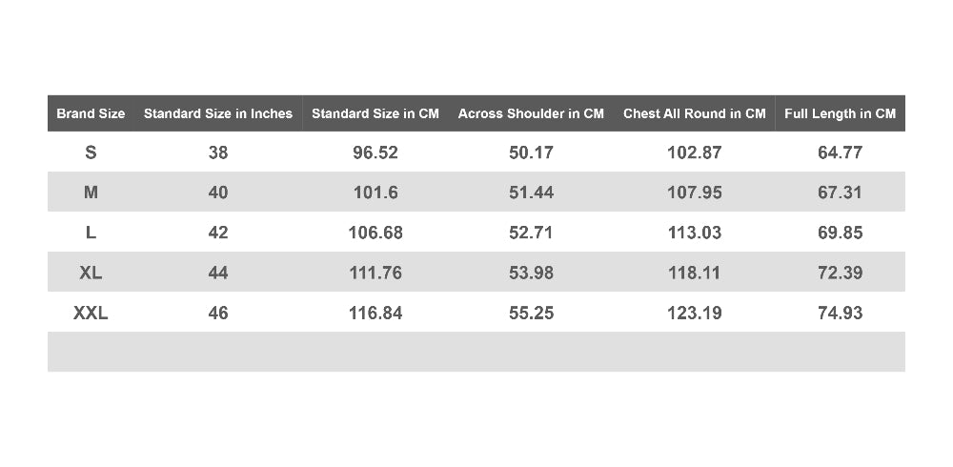Select the Standard Size in CM header

tap(375, 113)
